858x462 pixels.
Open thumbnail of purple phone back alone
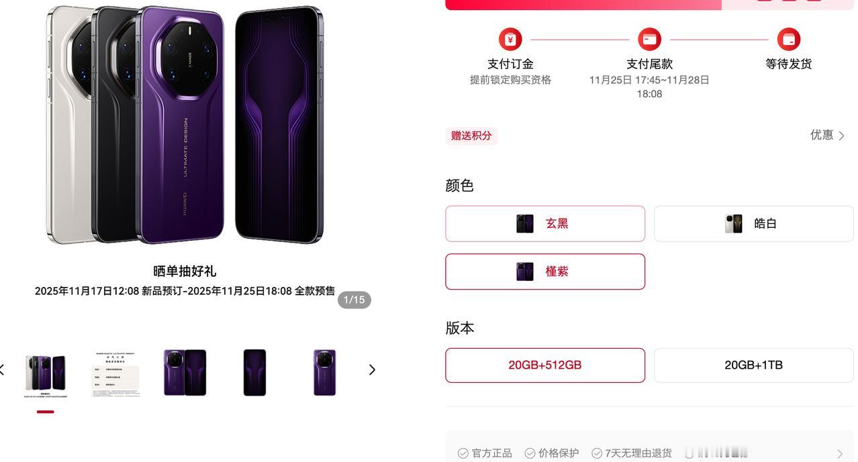point(324,372)
